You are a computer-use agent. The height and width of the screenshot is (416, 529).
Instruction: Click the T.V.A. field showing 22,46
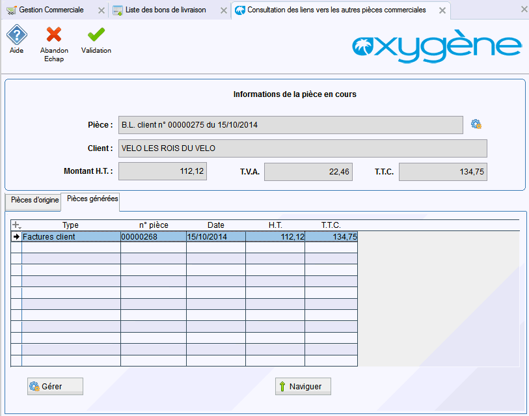308,172
